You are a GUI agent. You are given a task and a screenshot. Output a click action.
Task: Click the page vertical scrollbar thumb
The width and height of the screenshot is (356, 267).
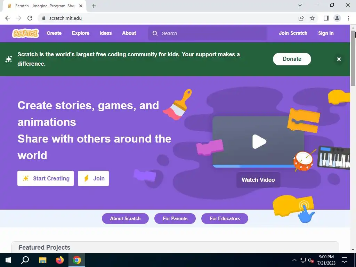pos(353,58)
